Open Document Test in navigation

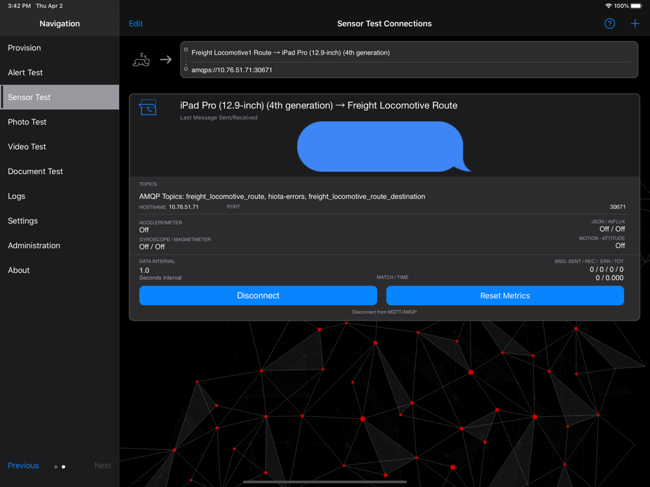pos(60,171)
